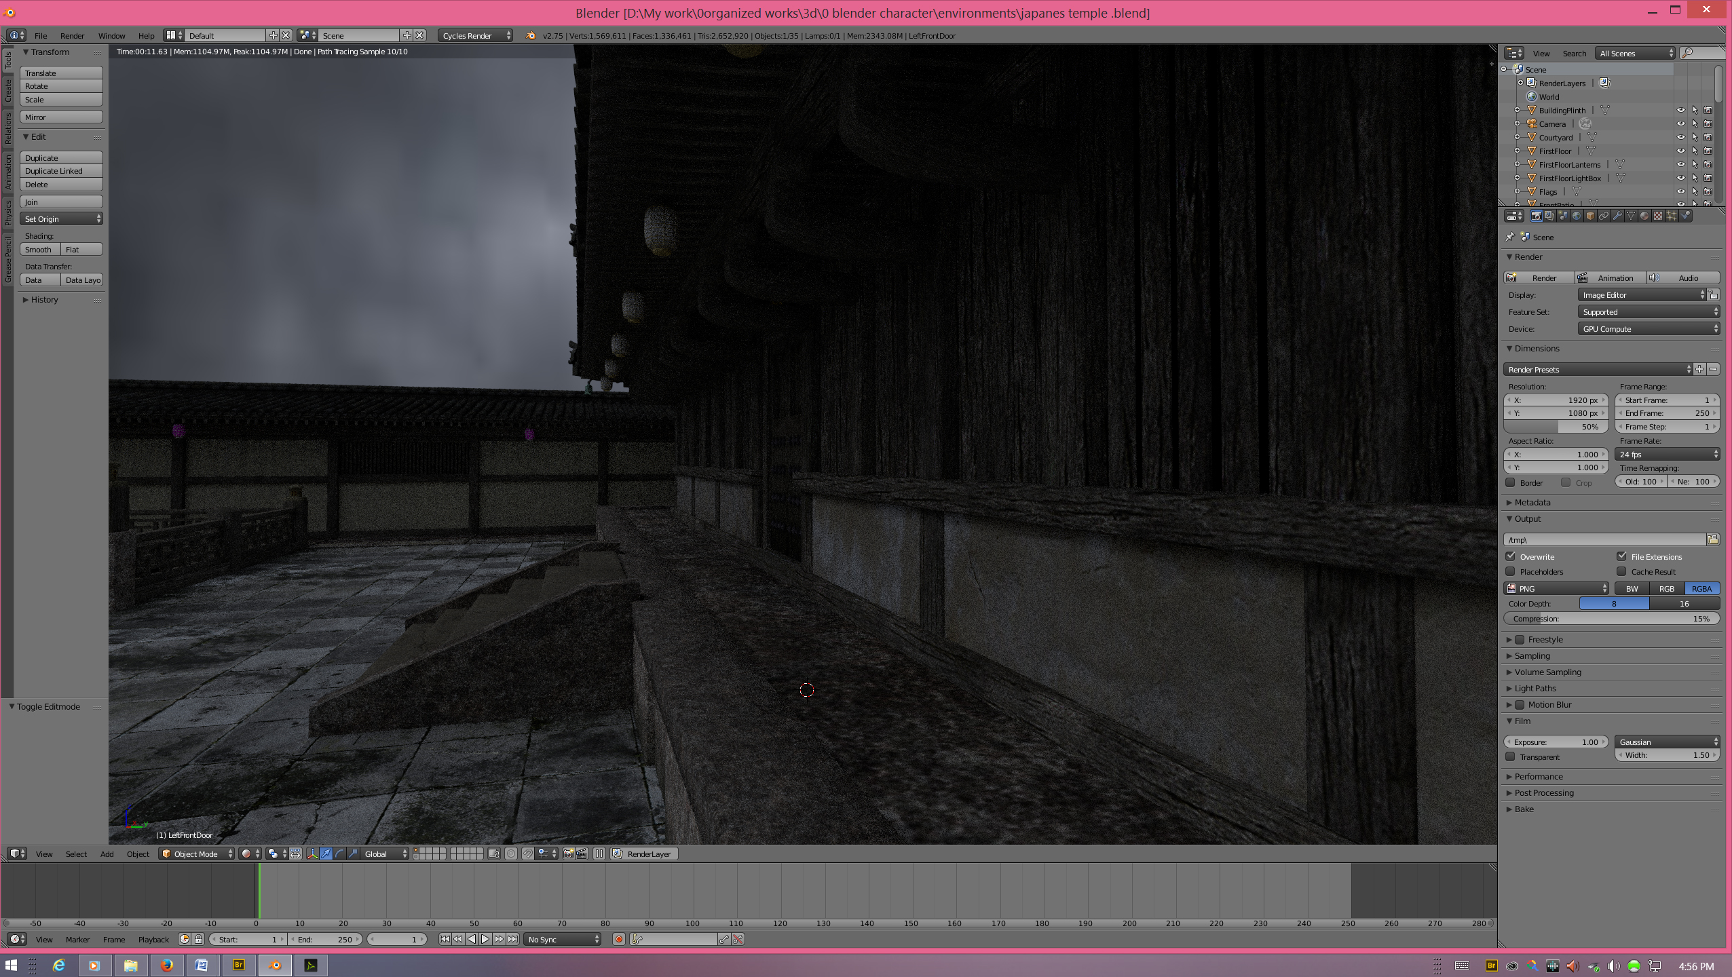This screenshot has height=977, width=1732.
Task: Open the Render menu in the header
Action: [x=72, y=35]
